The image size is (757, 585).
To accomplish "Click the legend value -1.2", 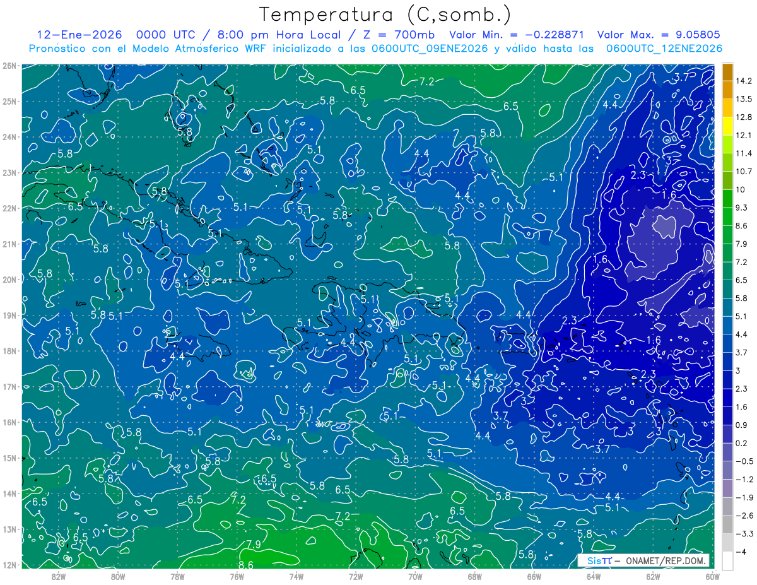I will tap(745, 479).
